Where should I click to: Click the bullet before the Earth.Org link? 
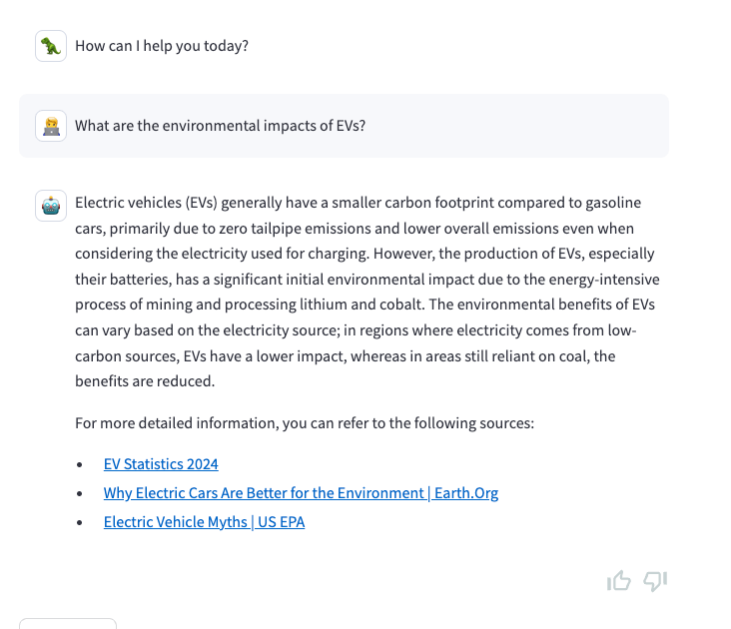tap(80, 494)
